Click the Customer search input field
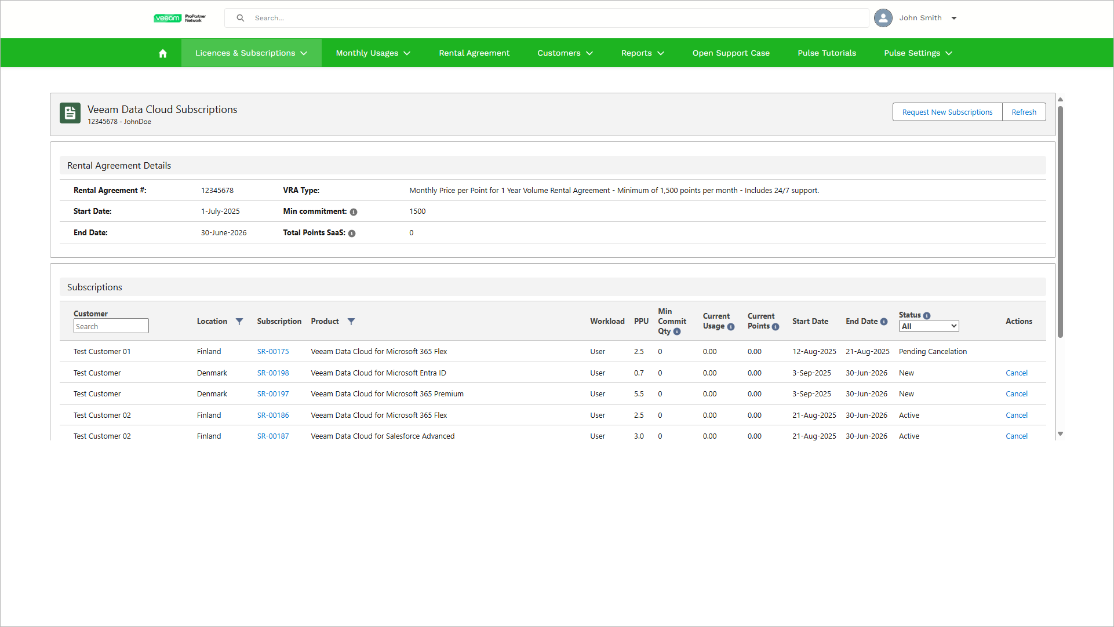Viewport: 1114px width, 627px height. (x=111, y=327)
